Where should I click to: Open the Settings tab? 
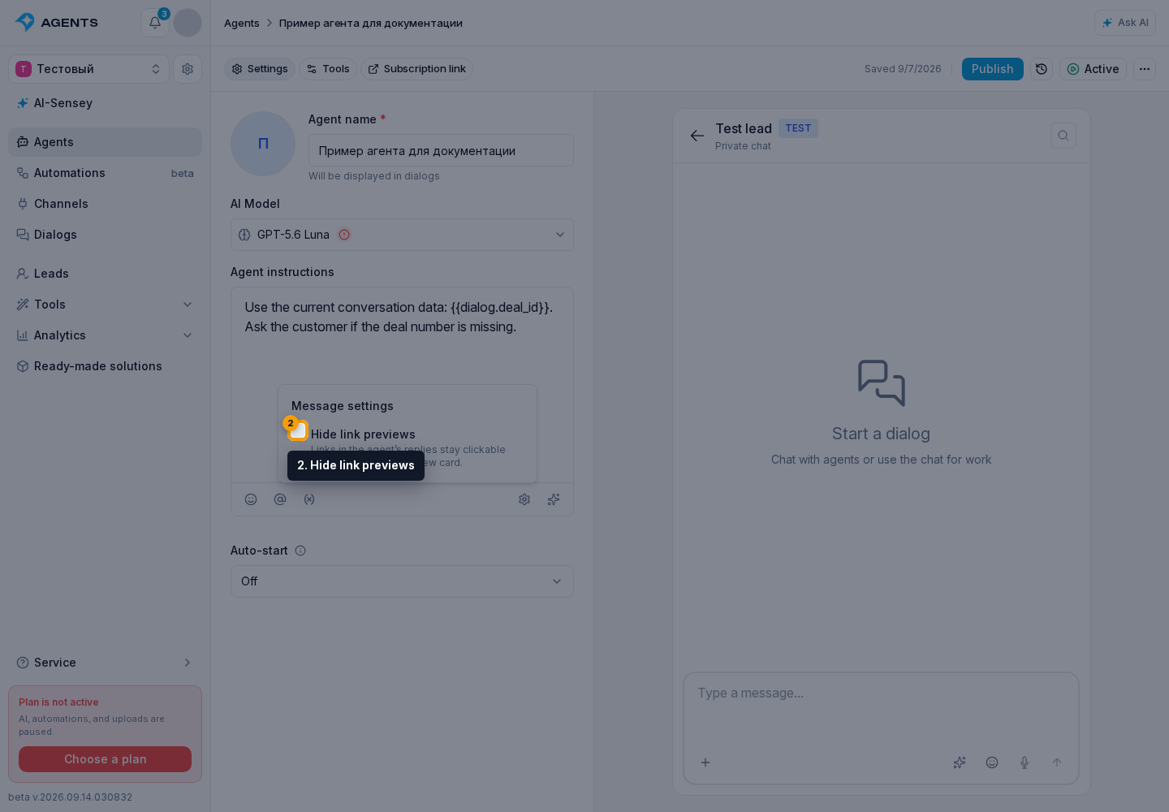260,69
